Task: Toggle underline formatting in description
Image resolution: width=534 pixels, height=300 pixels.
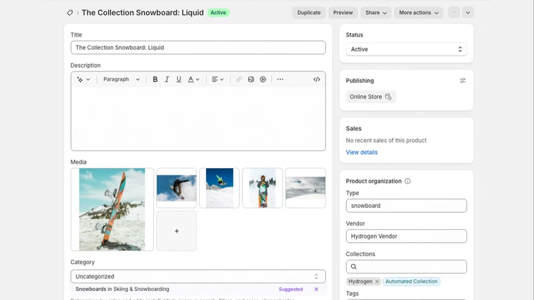Action: [x=179, y=79]
